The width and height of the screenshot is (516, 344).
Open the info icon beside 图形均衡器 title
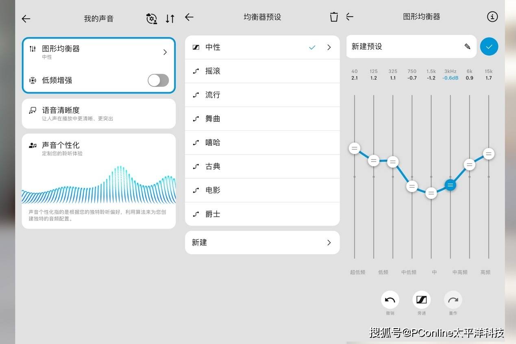coord(492,17)
